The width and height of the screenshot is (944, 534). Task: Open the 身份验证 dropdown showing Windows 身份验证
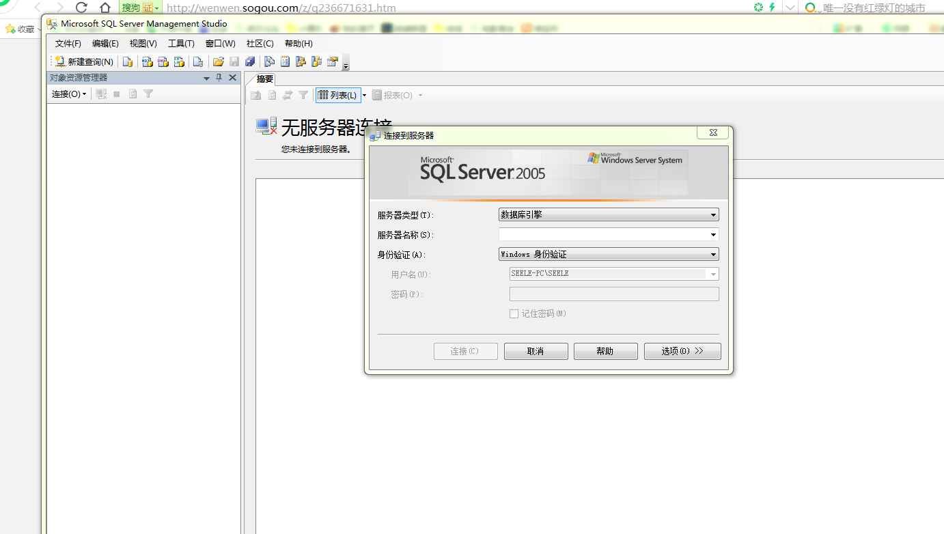tap(609, 254)
